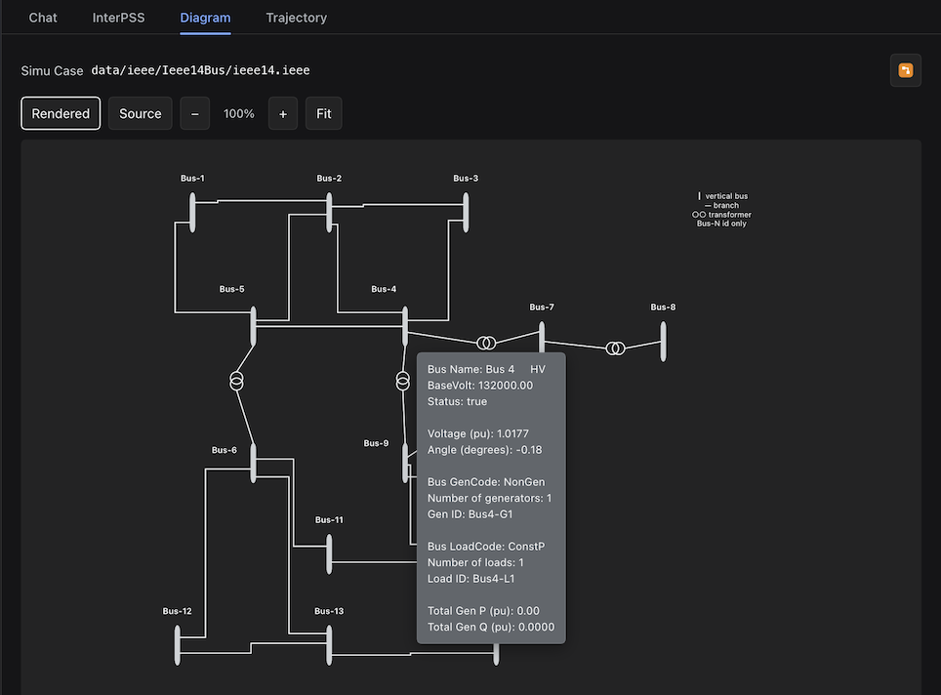Image resolution: width=941 pixels, height=695 pixels.
Task: Click 'Gen ID: Bus4-G1' in tooltip
Action: tap(470, 513)
